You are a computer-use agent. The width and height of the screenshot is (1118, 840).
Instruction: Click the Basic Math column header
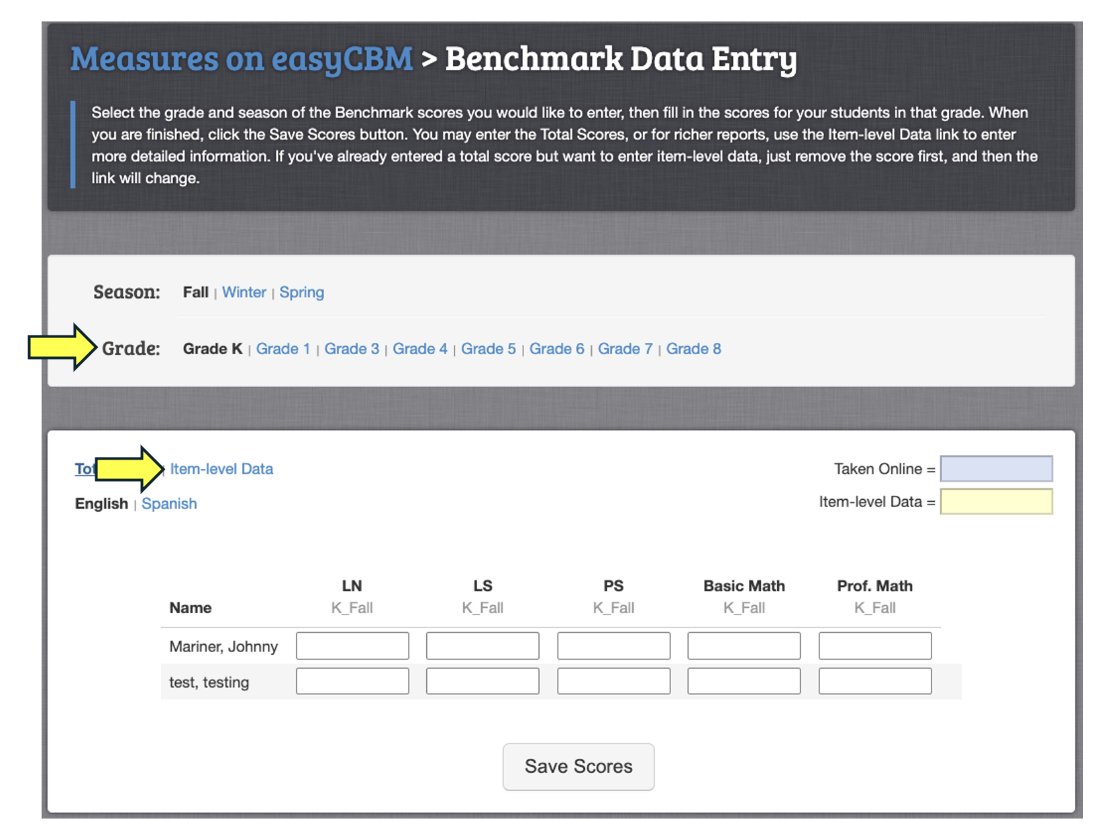pyautogui.click(x=744, y=586)
